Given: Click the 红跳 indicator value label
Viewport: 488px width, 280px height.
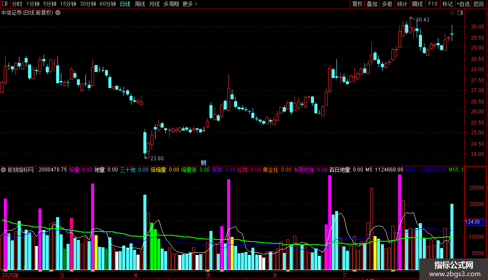Looking at the screenshot, I should 249,170.
